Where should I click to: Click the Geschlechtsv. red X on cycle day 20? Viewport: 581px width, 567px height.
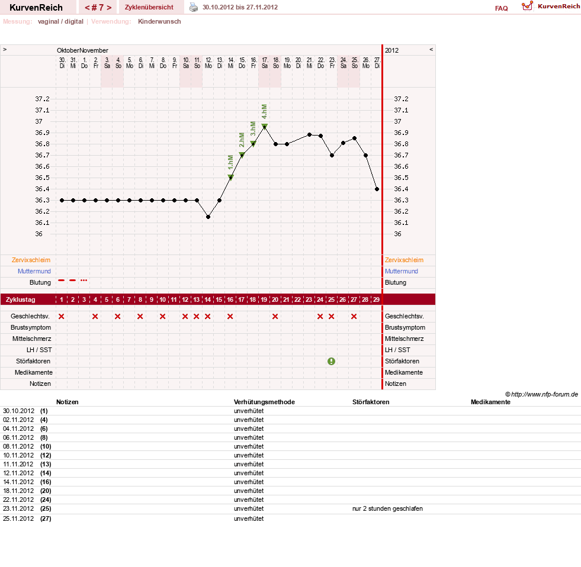pos(275,316)
